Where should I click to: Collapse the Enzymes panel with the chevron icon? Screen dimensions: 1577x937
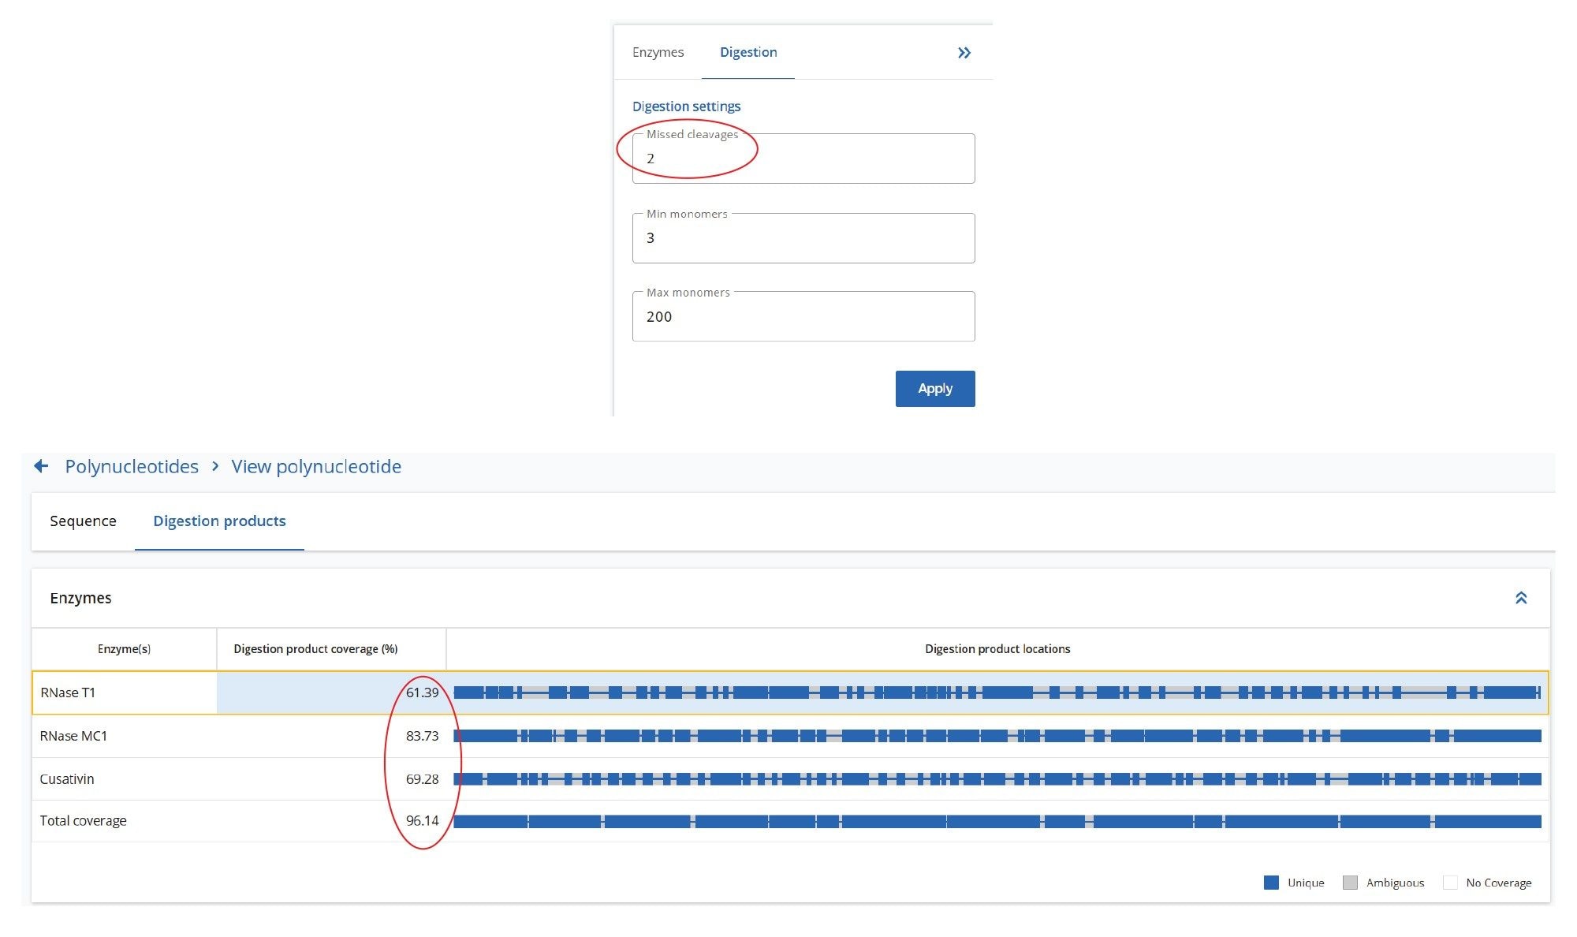[x=1521, y=598]
